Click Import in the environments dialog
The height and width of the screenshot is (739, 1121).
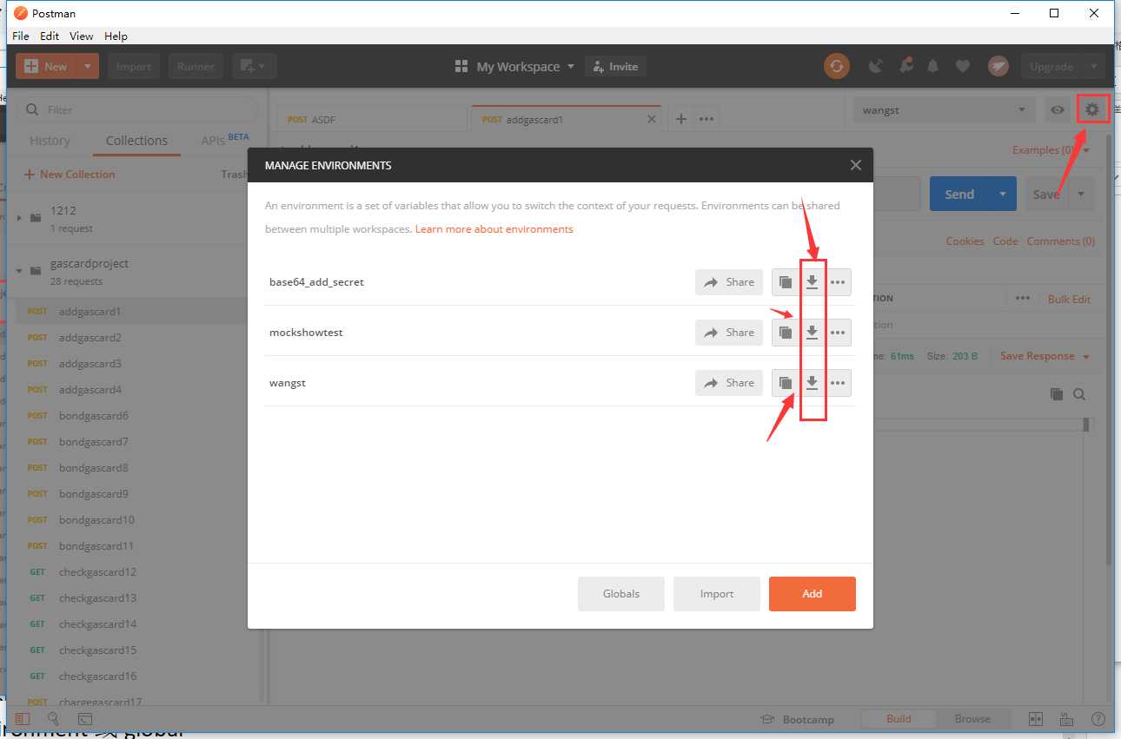[x=717, y=594]
